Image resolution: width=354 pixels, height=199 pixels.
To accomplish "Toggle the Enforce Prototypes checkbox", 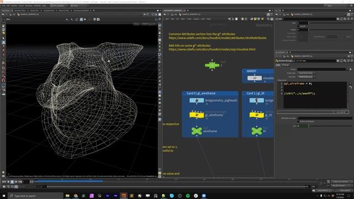I will tap(299, 122).
